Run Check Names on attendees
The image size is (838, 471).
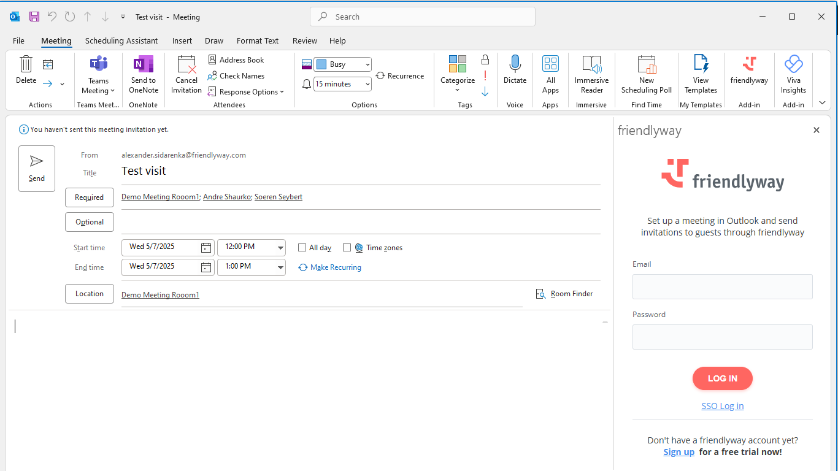point(236,75)
